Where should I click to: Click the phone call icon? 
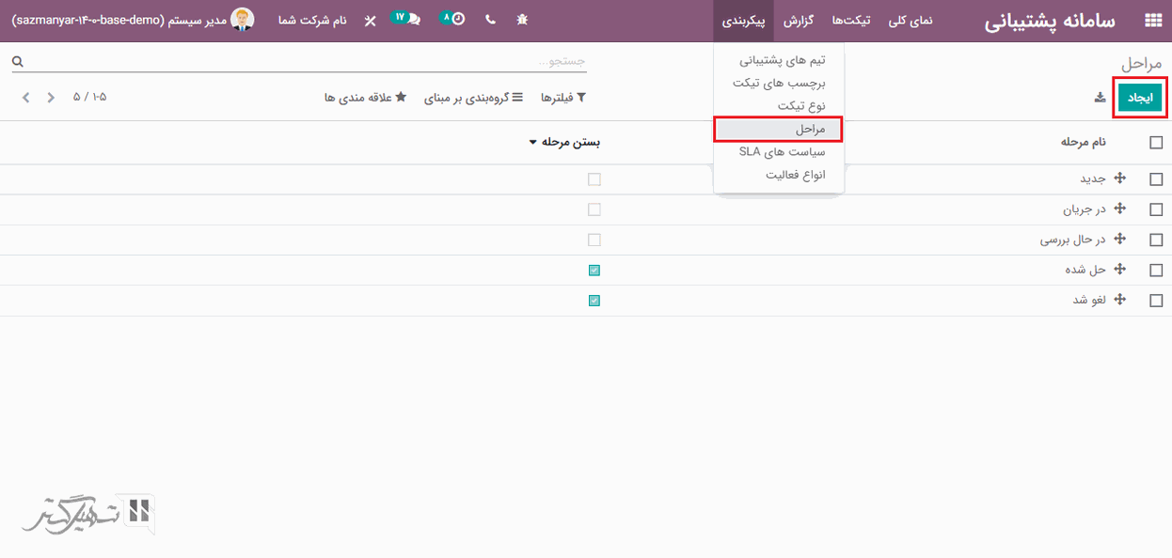tap(490, 20)
